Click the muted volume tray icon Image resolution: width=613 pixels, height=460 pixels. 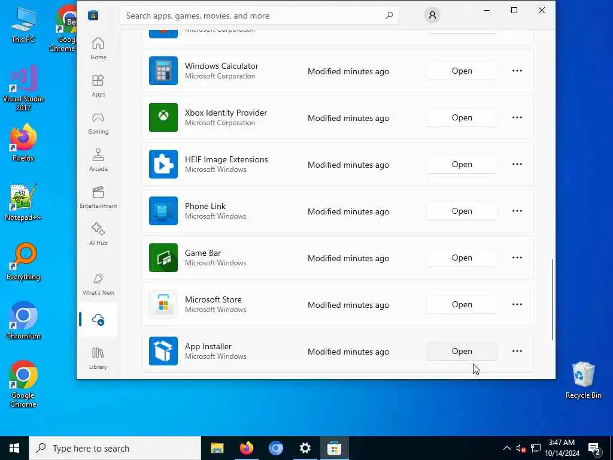coord(521,448)
